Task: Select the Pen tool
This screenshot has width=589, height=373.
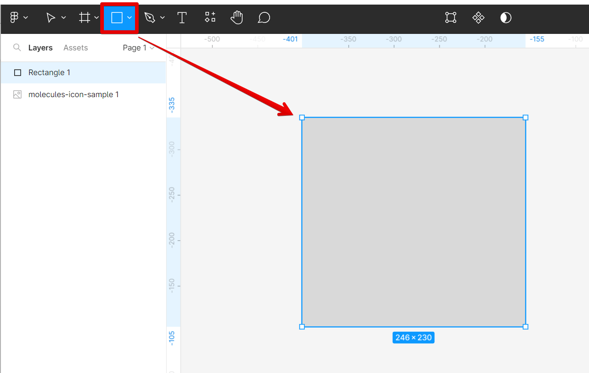Action: coord(151,17)
